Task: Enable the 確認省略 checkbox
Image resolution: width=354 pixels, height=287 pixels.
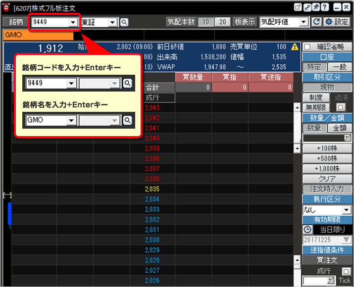Action: 307,47
